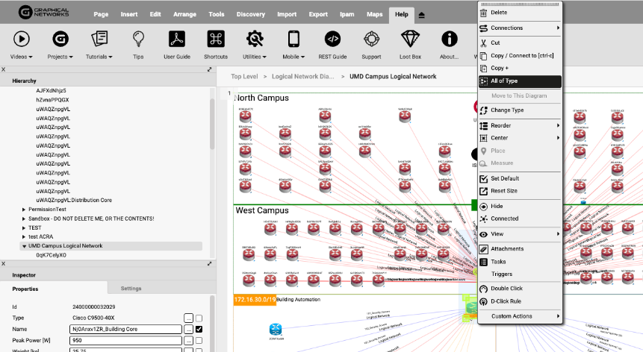Open the Loot Box diamond icon
Screen dimensions: 643x352
(x=410, y=40)
